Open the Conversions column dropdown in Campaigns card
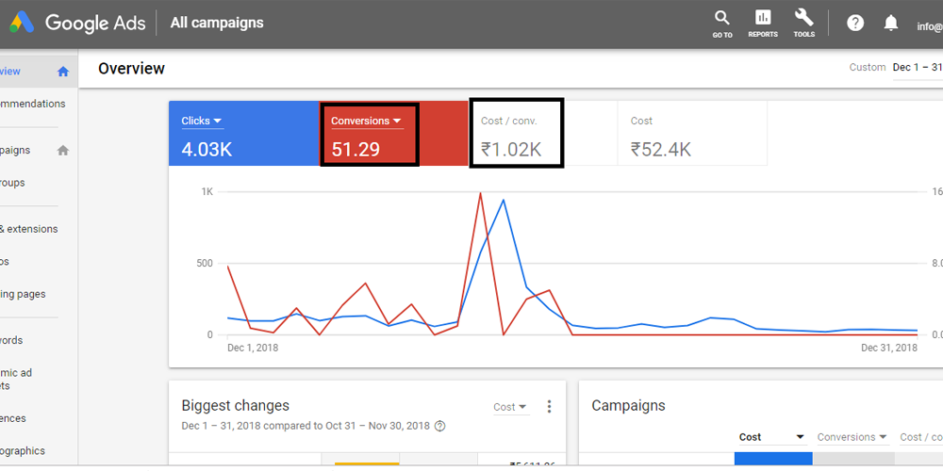Viewport: 943px width, 471px height. tap(852, 437)
